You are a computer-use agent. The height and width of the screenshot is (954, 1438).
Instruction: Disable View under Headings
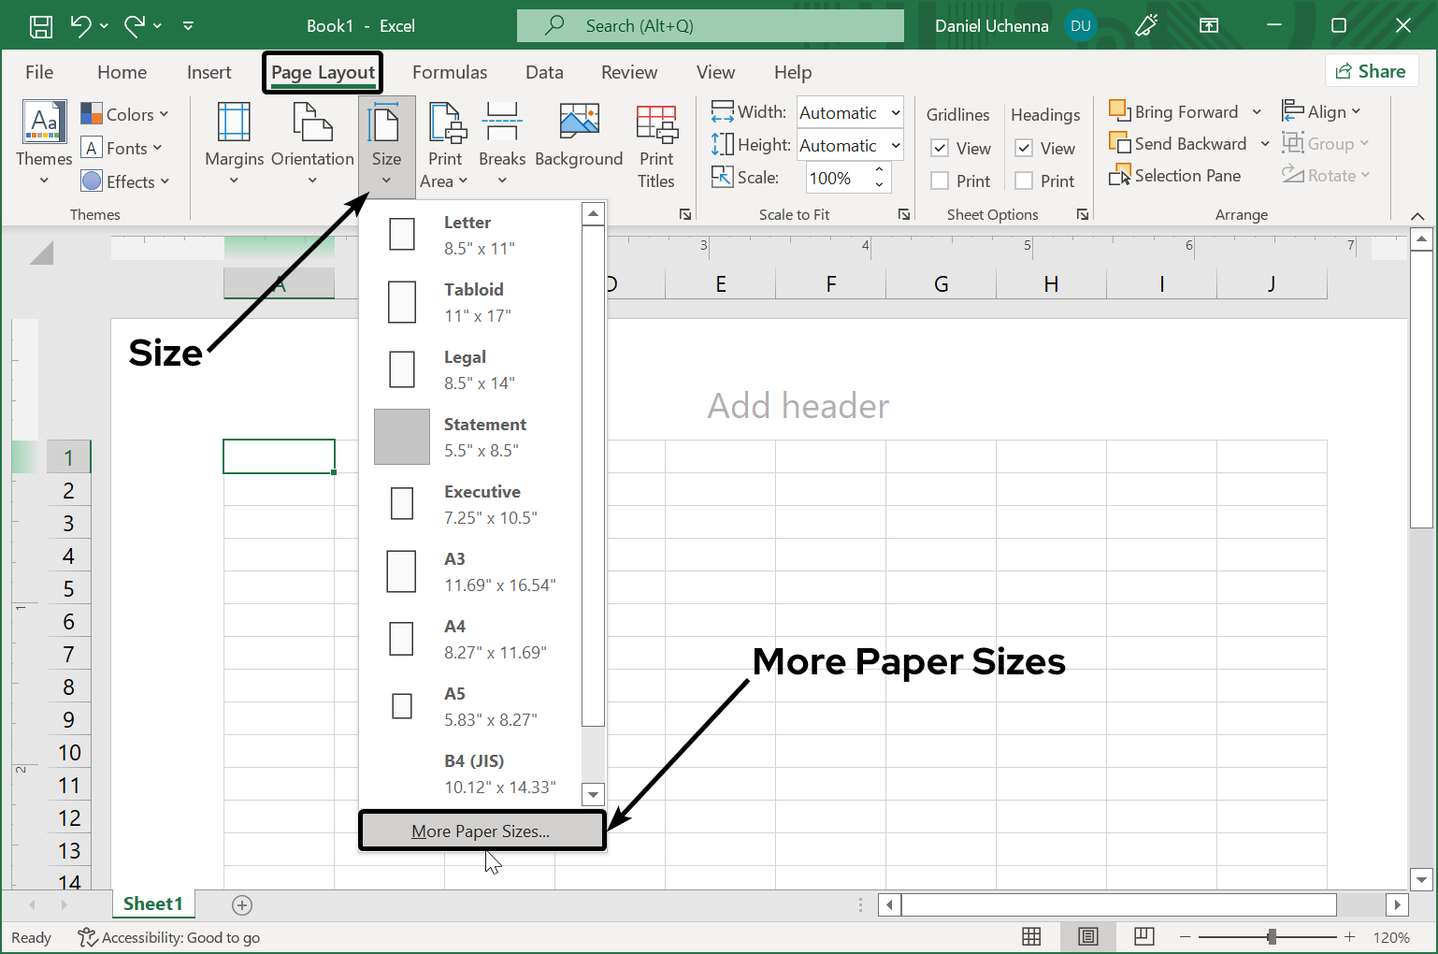(x=1024, y=148)
